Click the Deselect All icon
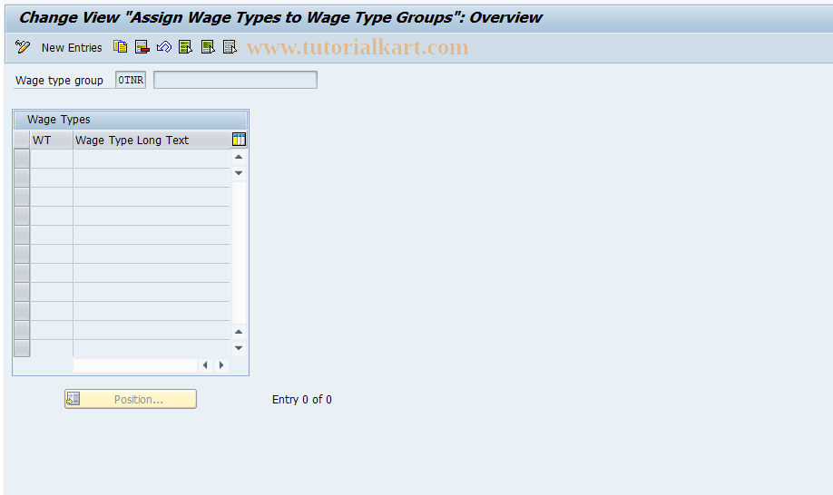The height and width of the screenshot is (495, 833). (x=230, y=47)
